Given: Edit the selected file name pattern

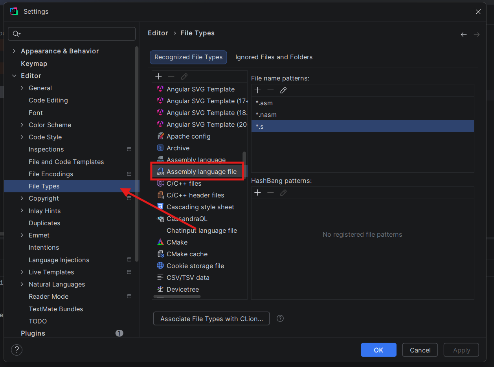Looking at the screenshot, I should (283, 90).
